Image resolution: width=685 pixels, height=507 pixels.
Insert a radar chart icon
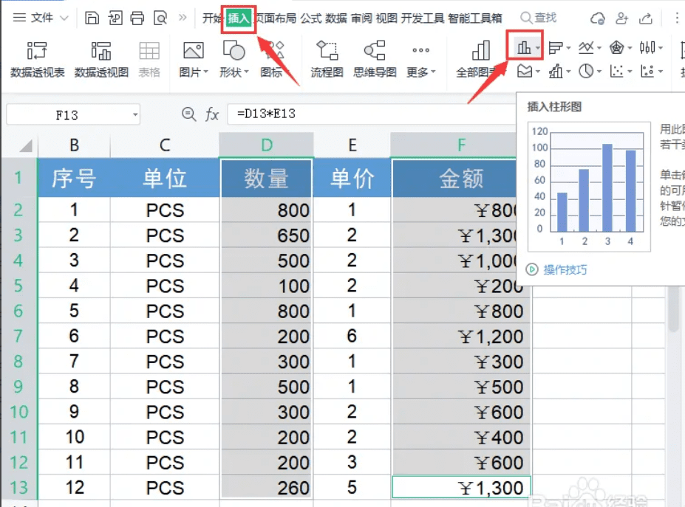tap(618, 46)
